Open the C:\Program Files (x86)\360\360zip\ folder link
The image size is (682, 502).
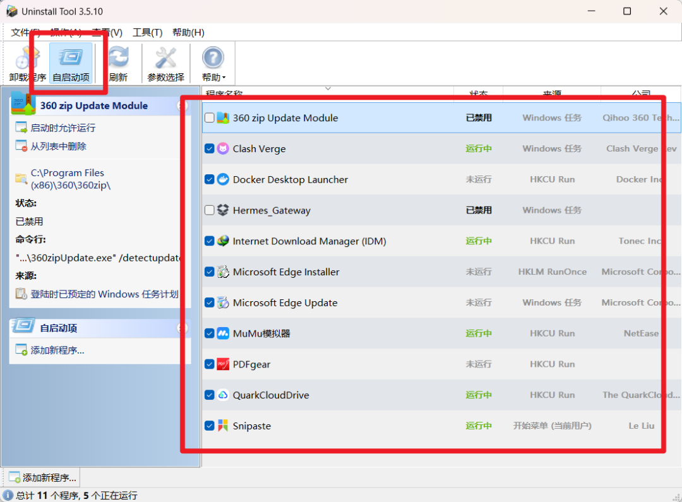[71, 179]
